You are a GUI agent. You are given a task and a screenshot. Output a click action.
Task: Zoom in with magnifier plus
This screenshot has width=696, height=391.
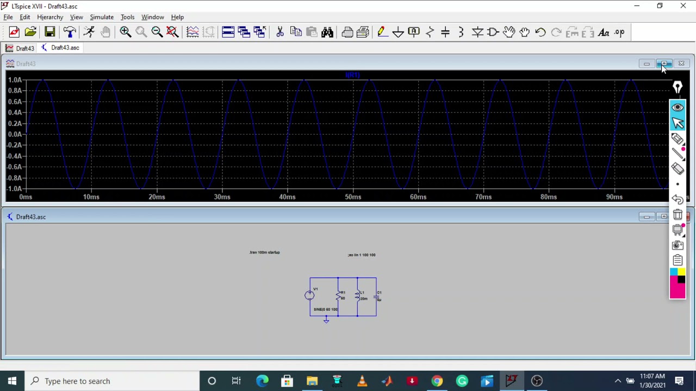tap(125, 33)
